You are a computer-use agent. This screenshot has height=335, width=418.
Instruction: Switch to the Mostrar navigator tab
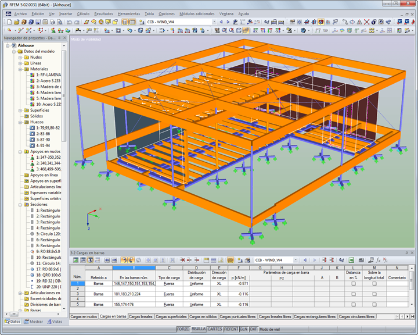tap(33, 322)
